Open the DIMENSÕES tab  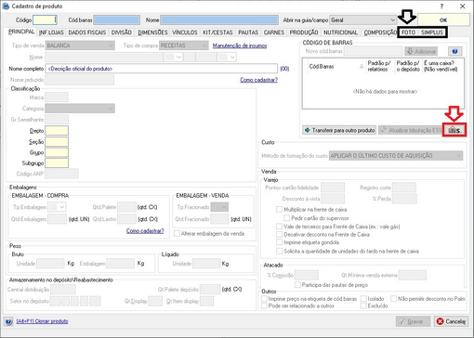152,32
